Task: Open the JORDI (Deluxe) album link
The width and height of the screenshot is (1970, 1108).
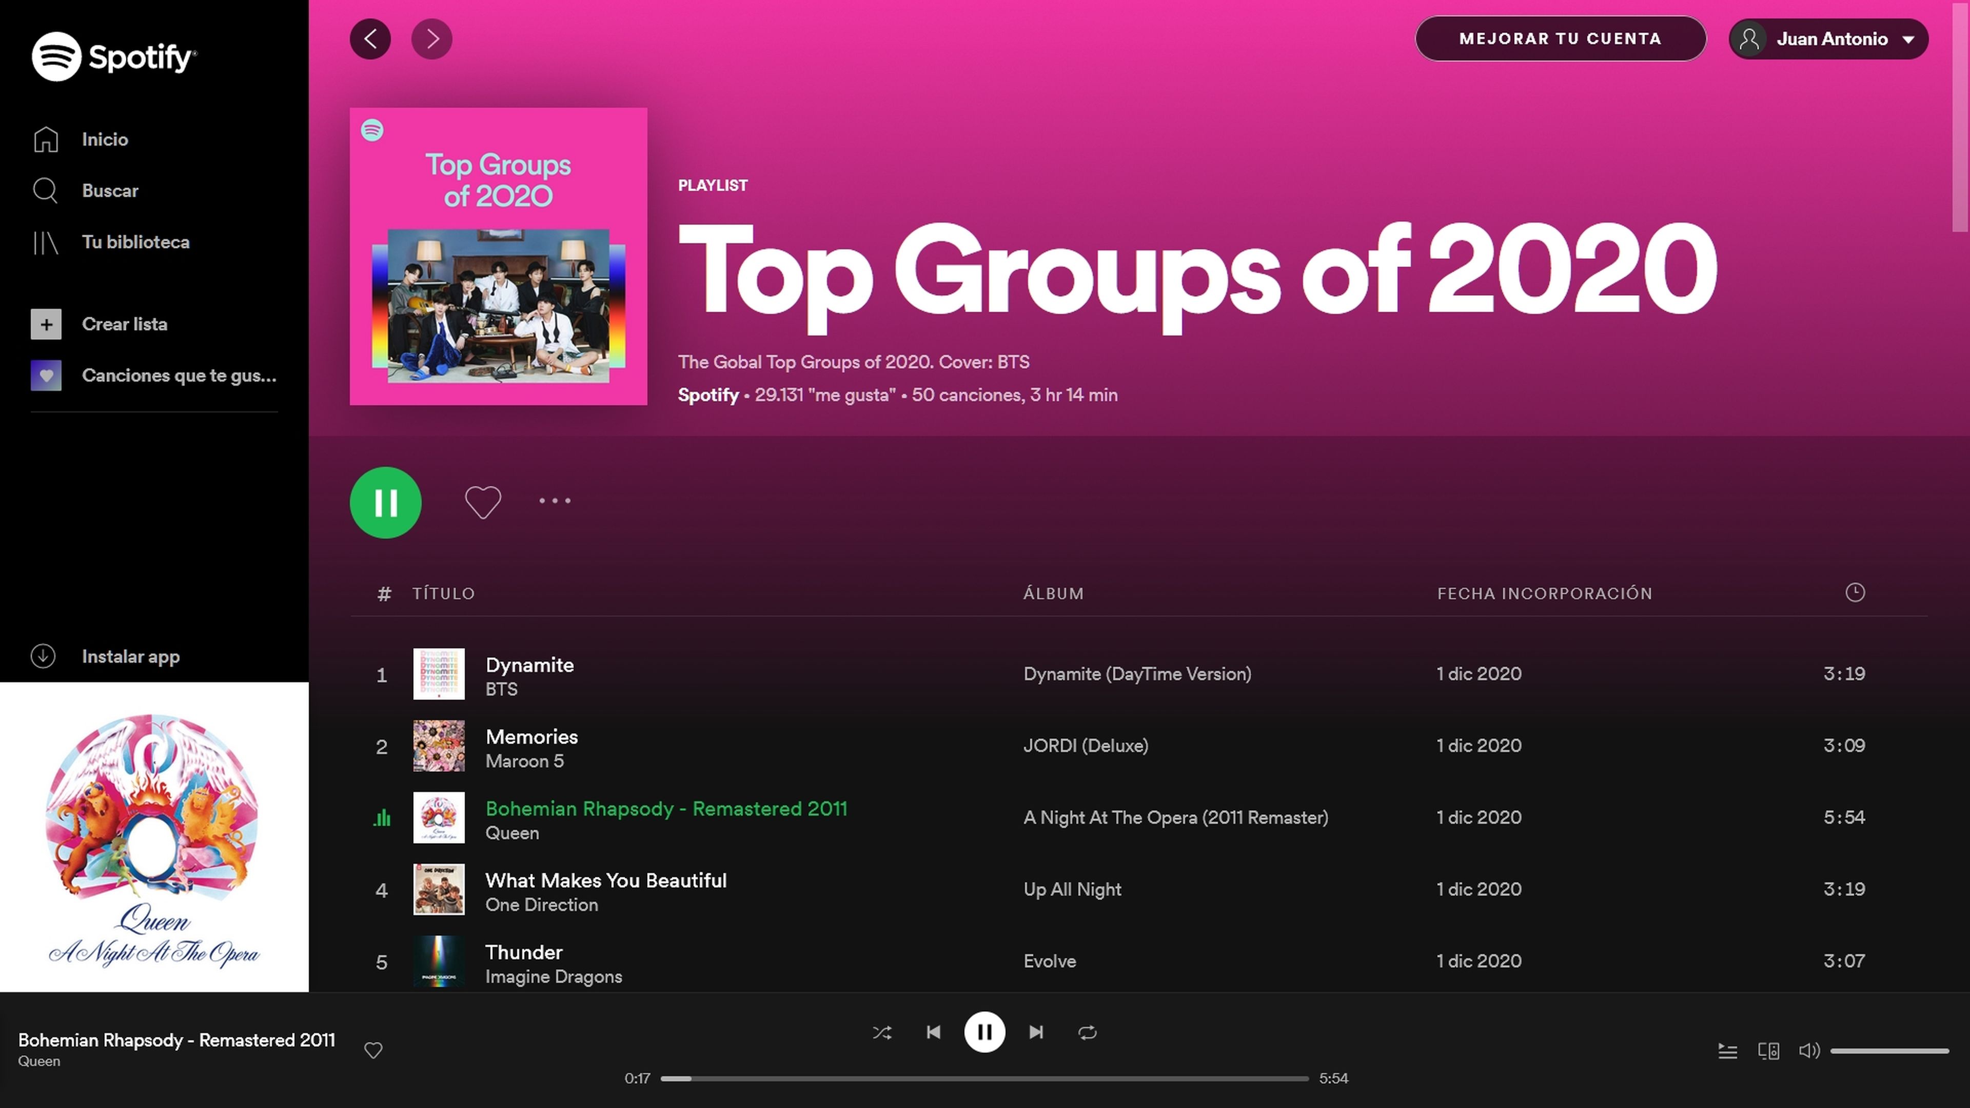Action: tap(1086, 745)
